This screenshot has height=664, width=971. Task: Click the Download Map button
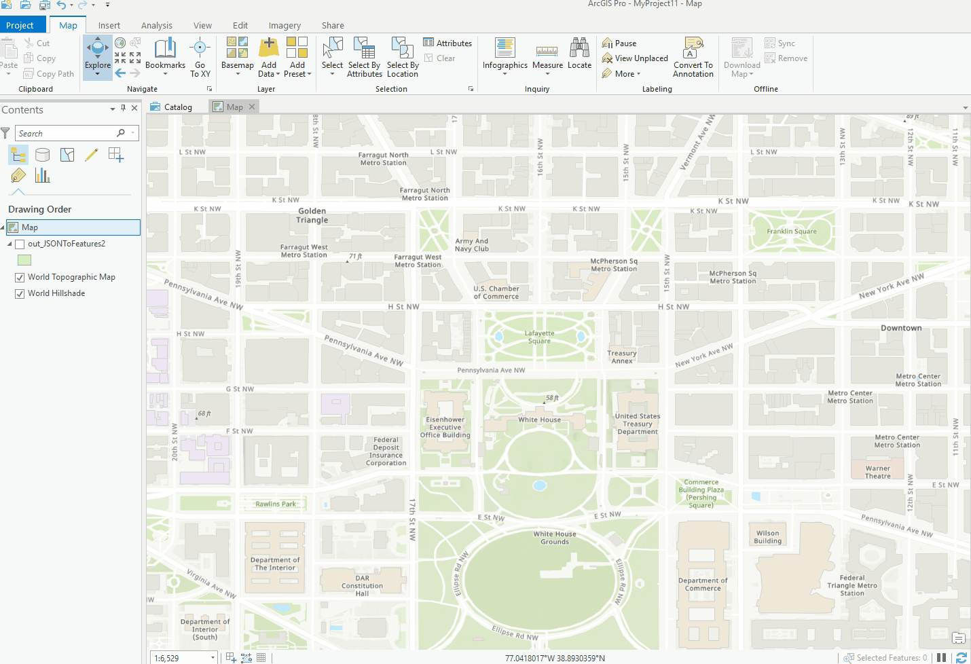coord(741,58)
